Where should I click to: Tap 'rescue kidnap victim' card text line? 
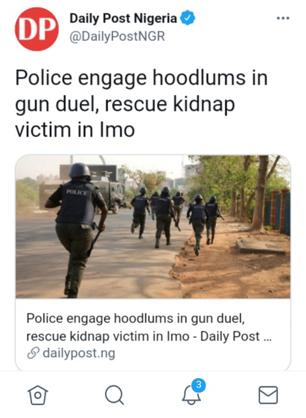[x=108, y=336]
